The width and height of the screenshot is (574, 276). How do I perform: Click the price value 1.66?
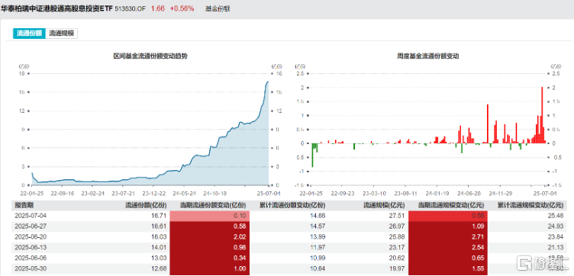pos(157,9)
